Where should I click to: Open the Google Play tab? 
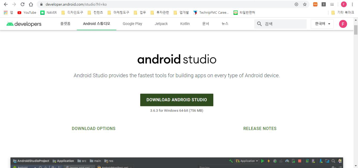click(132, 24)
